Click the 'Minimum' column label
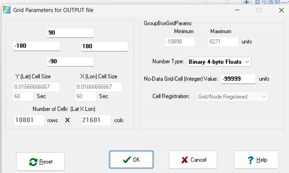 184,31
